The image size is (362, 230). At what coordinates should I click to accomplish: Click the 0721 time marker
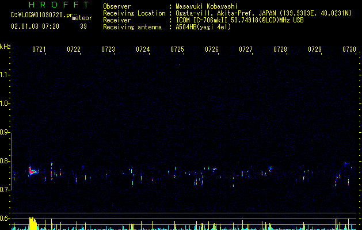pyautogui.click(x=39, y=49)
